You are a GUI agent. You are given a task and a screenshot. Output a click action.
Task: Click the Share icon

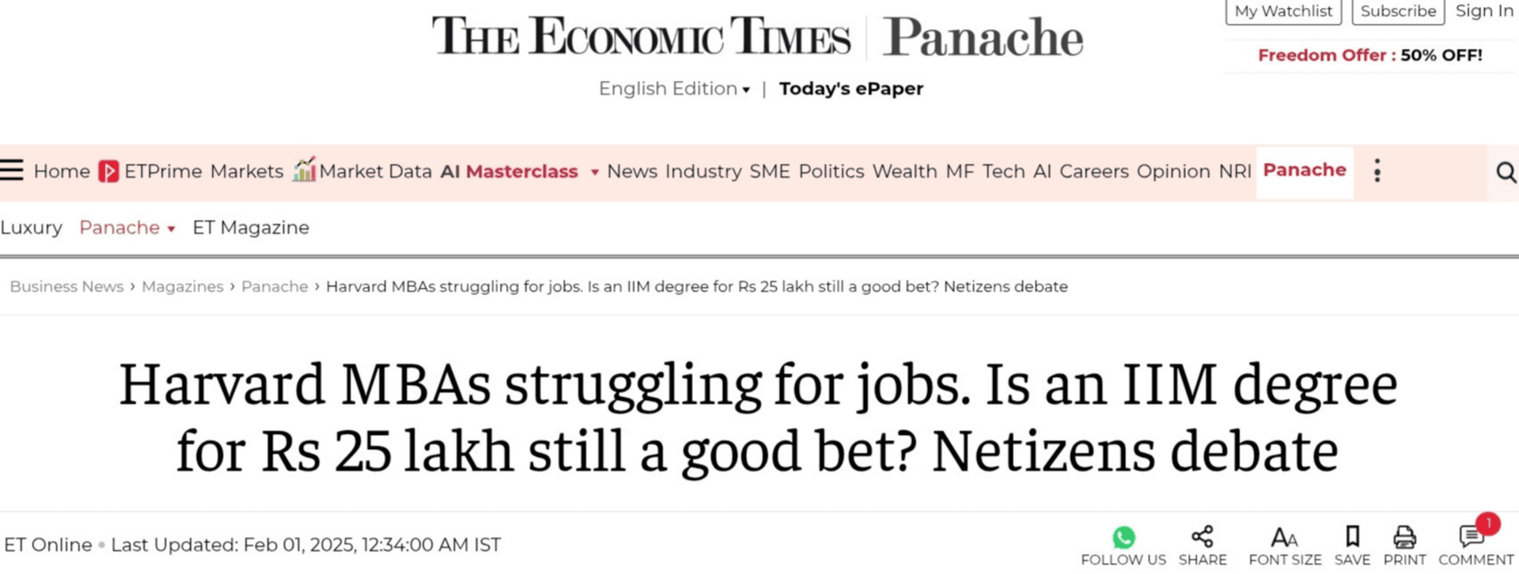click(x=1202, y=537)
